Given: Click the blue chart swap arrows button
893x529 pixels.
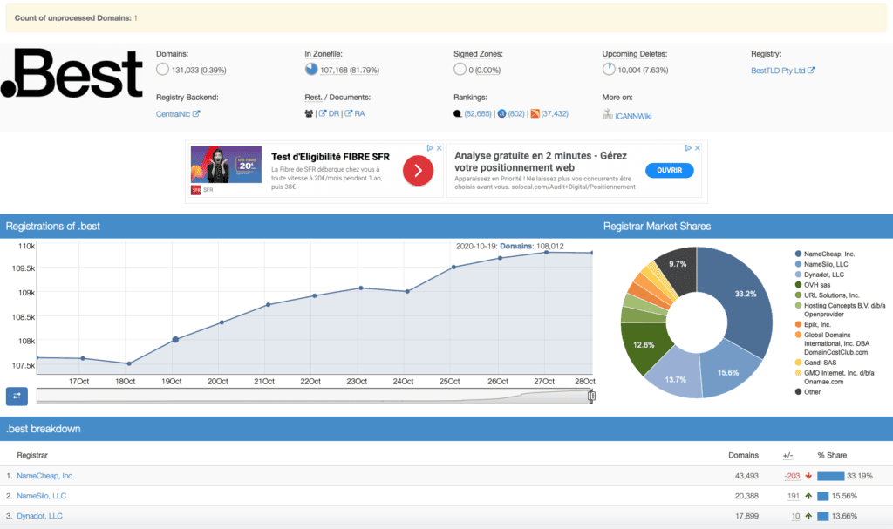Looking at the screenshot, I should 17,396.
